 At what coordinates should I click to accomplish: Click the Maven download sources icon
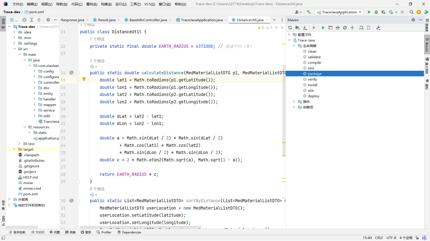click(304, 28)
